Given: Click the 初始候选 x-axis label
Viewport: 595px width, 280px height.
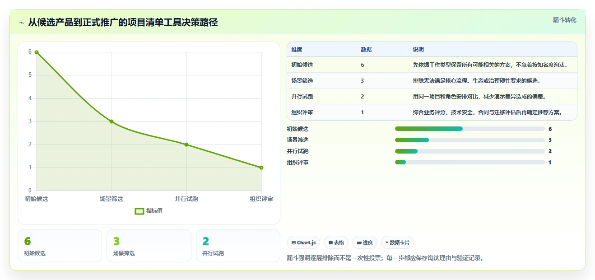Looking at the screenshot, I should click(37, 199).
